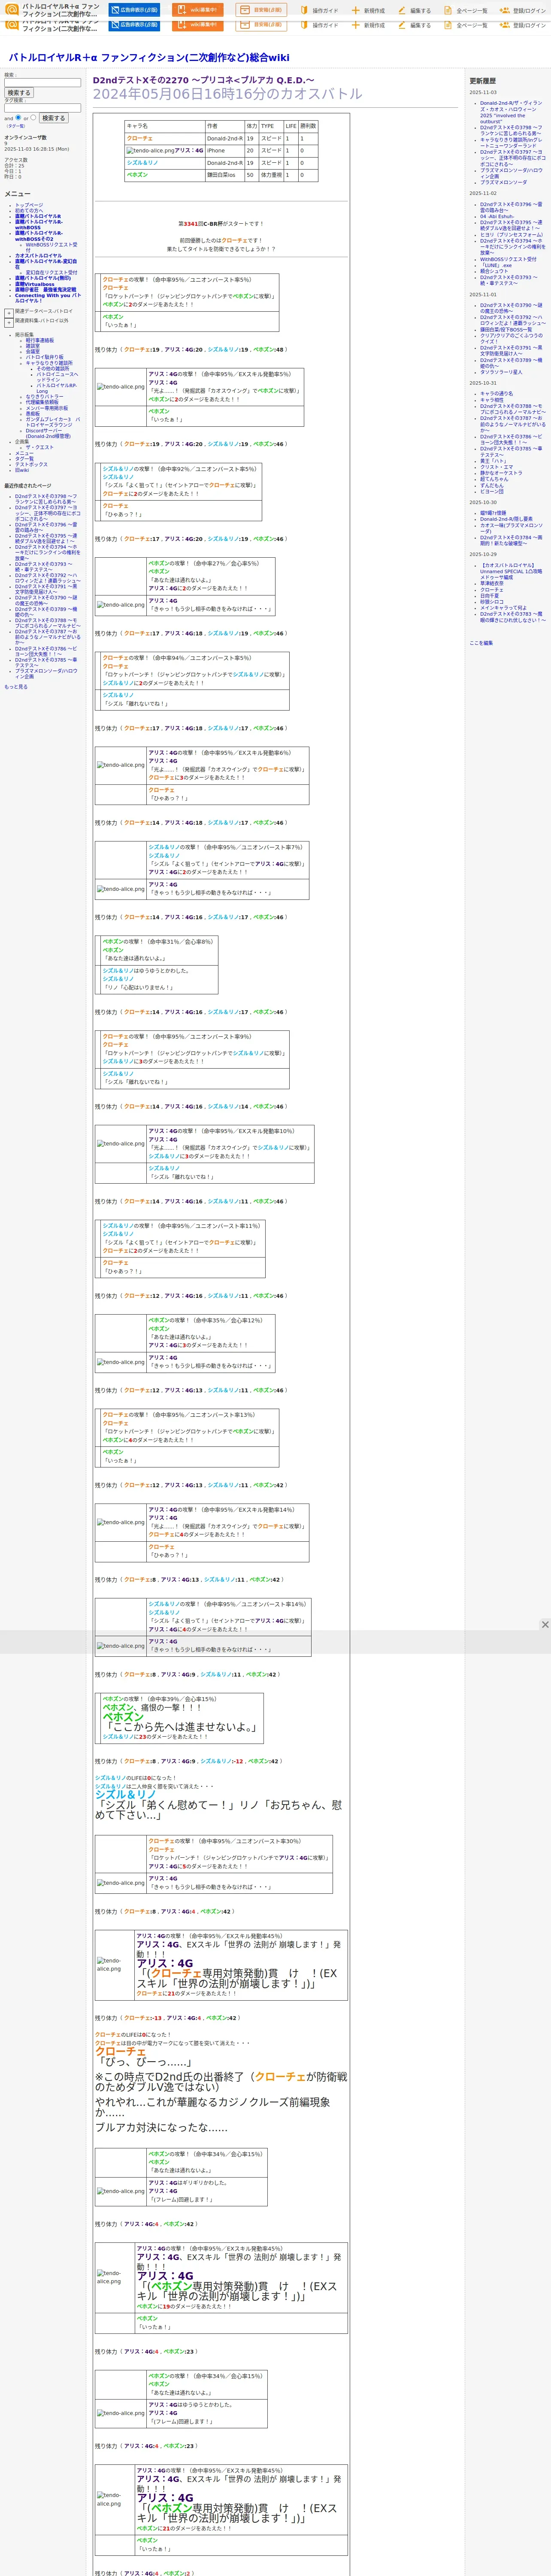Open バトロイ駄弁り板 link

[x=44, y=357]
